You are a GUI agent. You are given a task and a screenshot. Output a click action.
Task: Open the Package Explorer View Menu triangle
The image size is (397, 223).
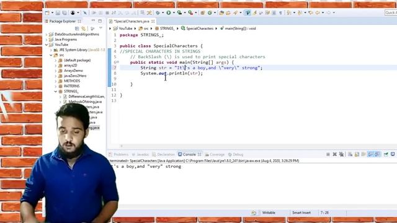(x=100, y=28)
